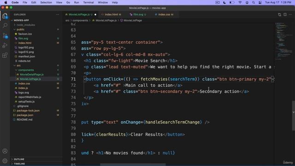Open setupTests.js in the explorer
The width and height of the screenshot is (295, 166).
pos(26,101)
